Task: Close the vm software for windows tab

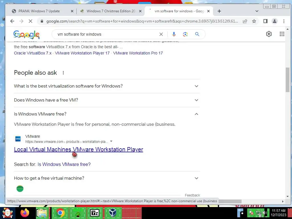Action: click(x=208, y=11)
